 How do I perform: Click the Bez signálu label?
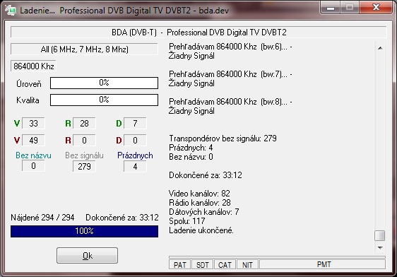click(84, 155)
